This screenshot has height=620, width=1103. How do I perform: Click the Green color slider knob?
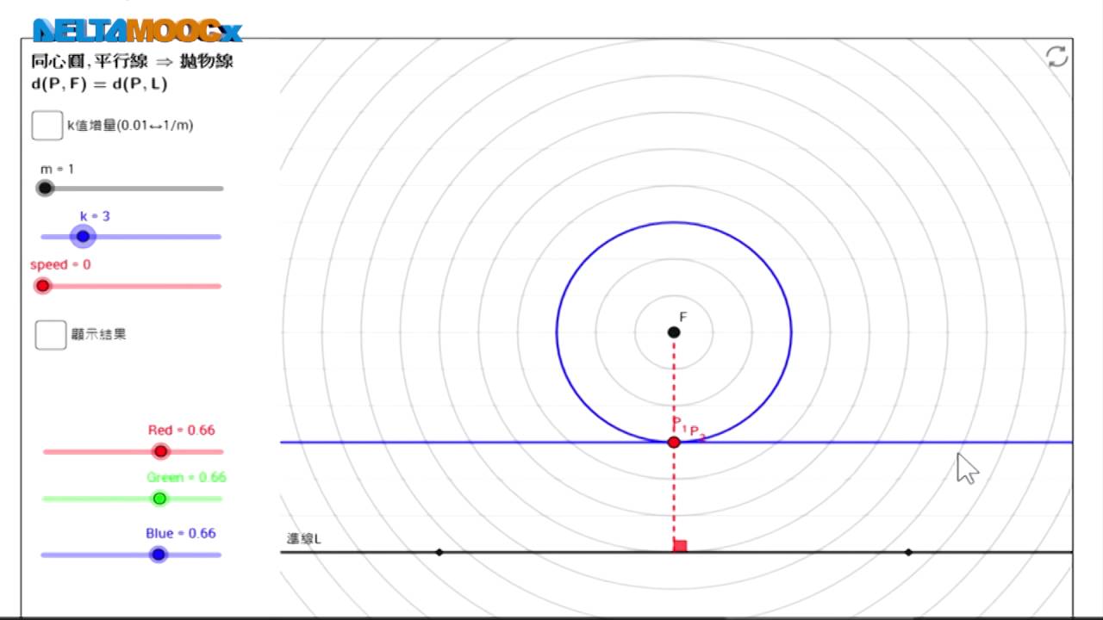coord(159,499)
